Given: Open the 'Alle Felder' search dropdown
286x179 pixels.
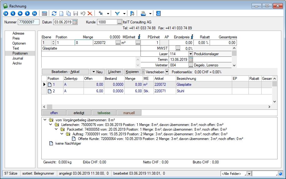Looking at the screenshot, I should [249, 173].
